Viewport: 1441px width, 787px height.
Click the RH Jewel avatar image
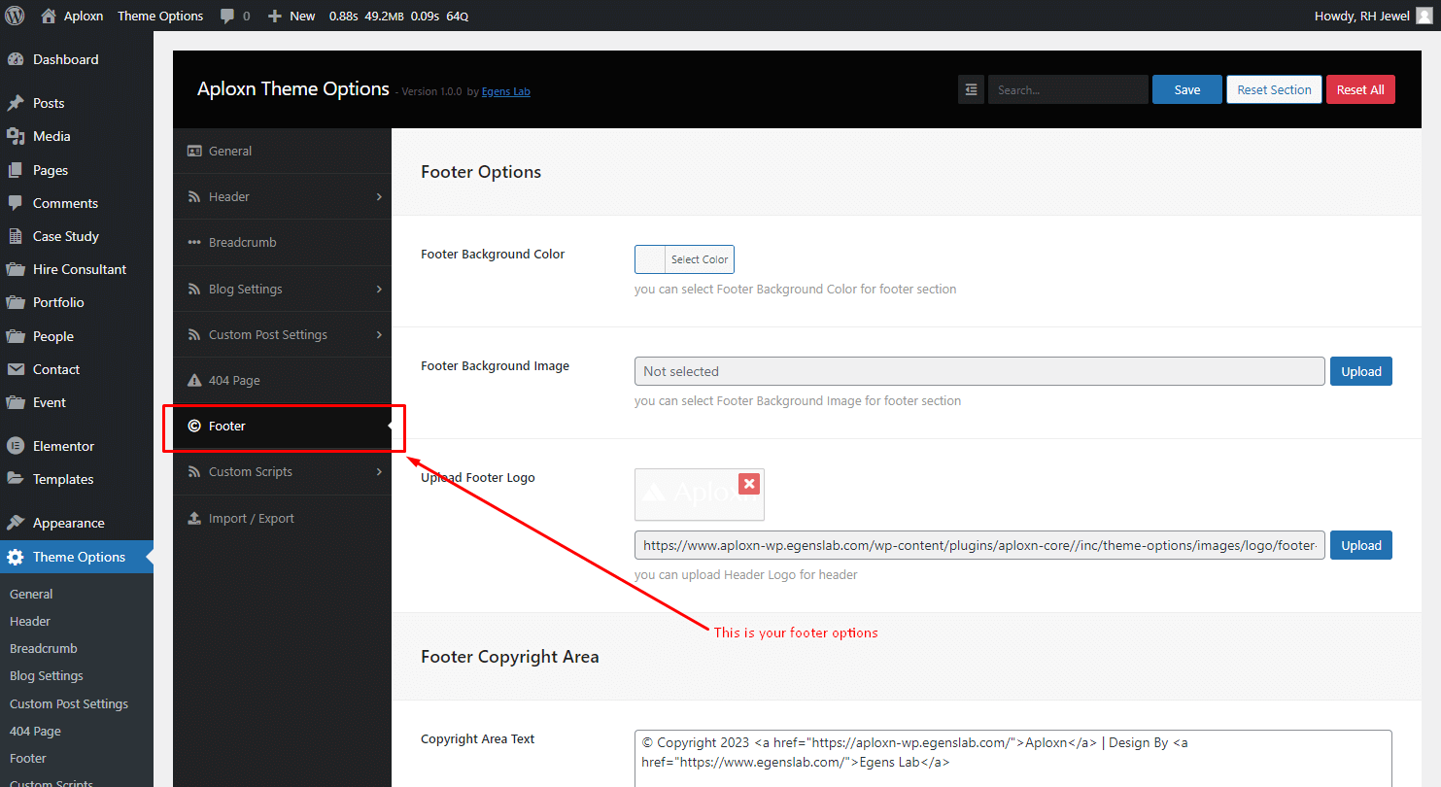[1424, 16]
